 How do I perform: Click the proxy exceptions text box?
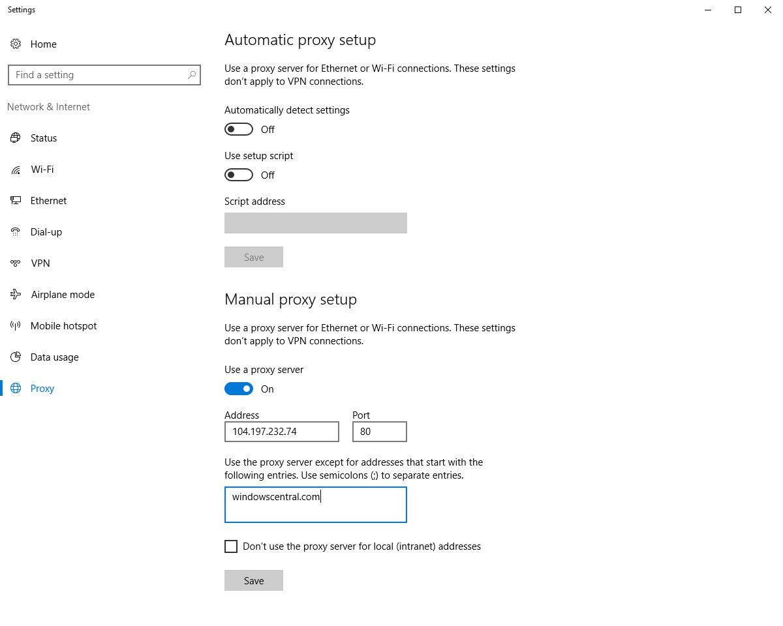[x=315, y=505]
